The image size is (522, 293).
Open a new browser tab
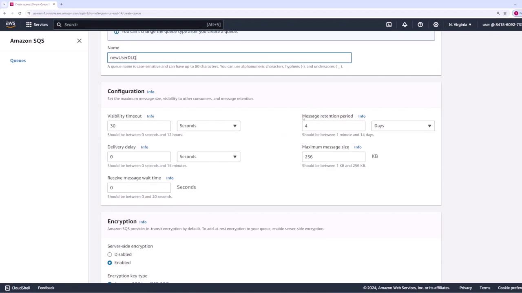coord(61,4)
